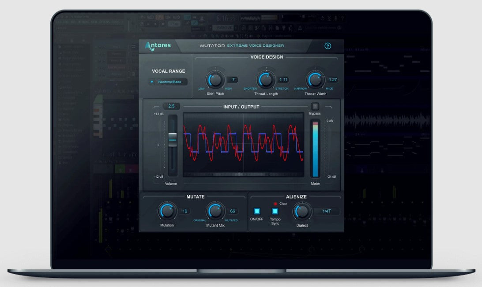Viewport: 482px width, 287px height.
Task: Select the Mutation value field showing 16
Action: coord(185,211)
